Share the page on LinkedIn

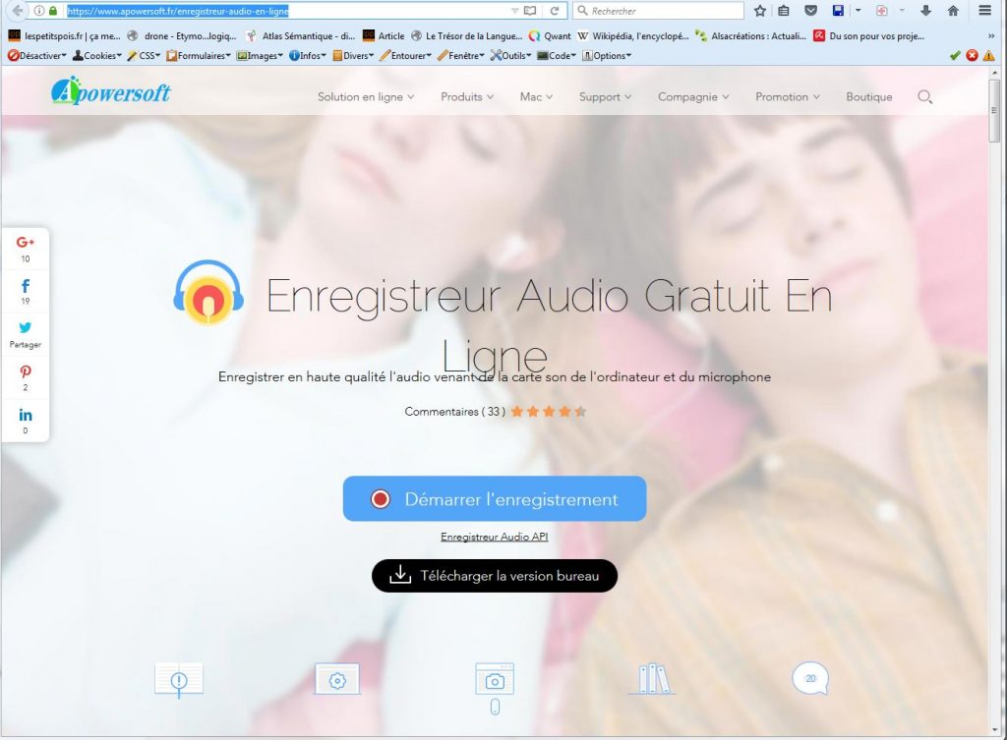(x=25, y=421)
